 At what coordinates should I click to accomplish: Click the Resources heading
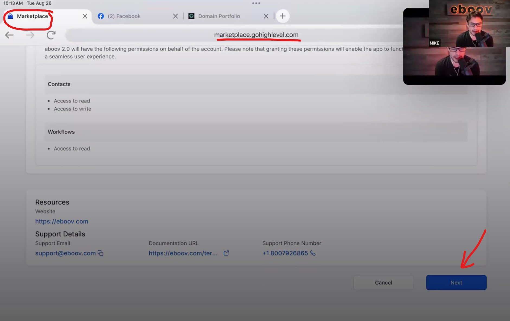(x=52, y=202)
